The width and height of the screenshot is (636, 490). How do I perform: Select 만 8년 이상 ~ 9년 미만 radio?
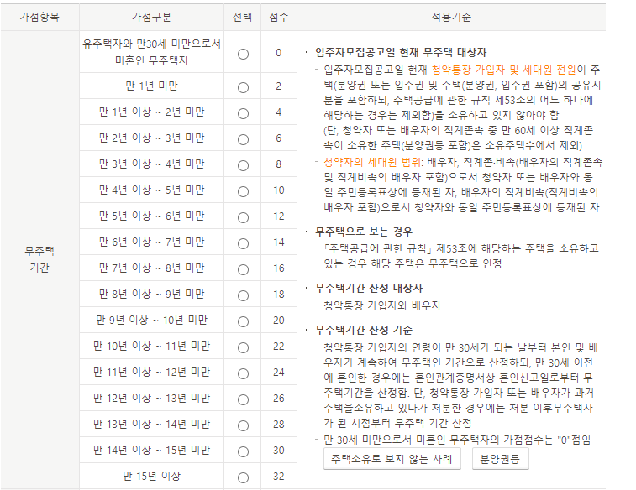click(x=243, y=295)
